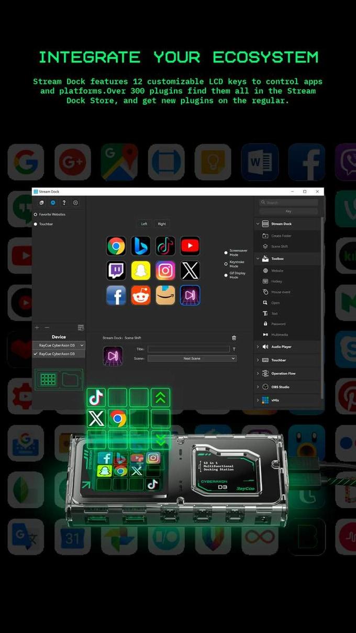The image size is (356, 633).
Task: Select the Twitch key in the key grid
Action: click(x=116, y=270)
